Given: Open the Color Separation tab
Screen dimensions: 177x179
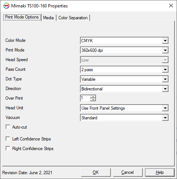Looking at the screenshot, I should (73, 18).
